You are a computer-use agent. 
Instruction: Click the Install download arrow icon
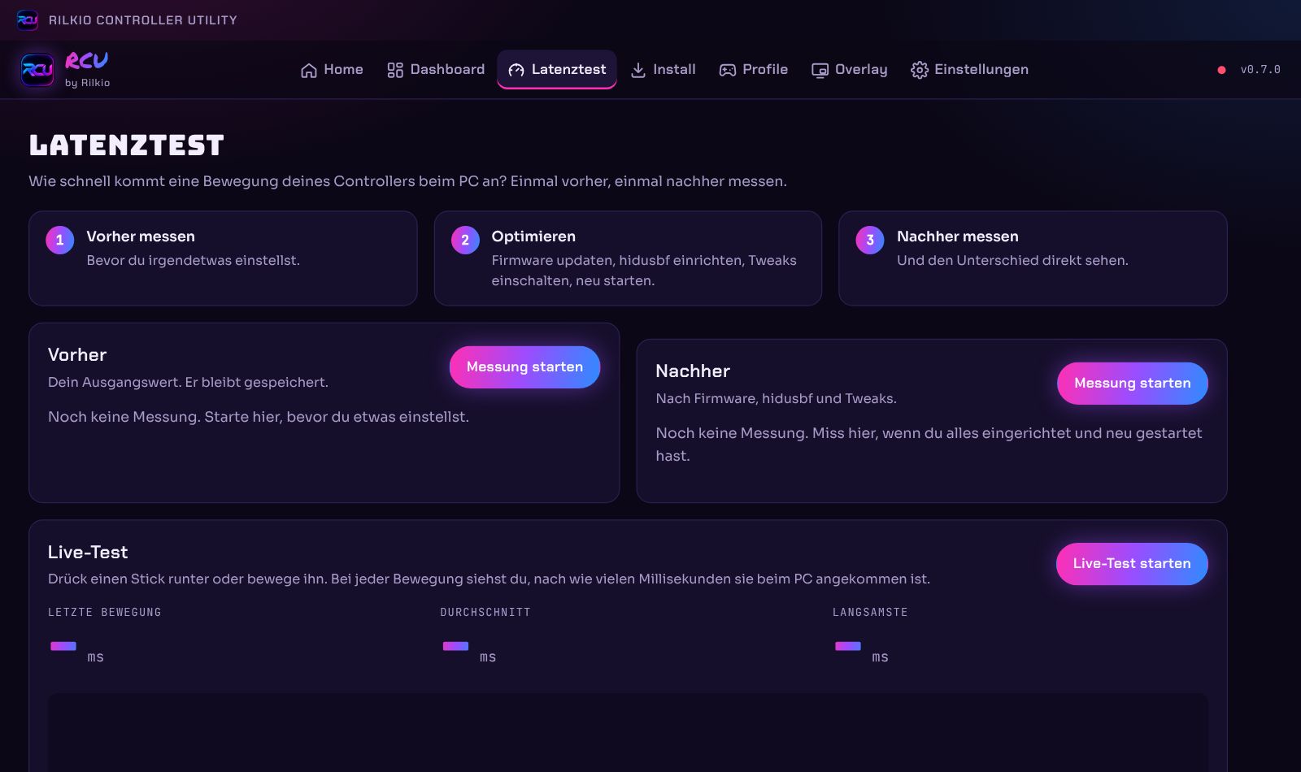point(638,70)
